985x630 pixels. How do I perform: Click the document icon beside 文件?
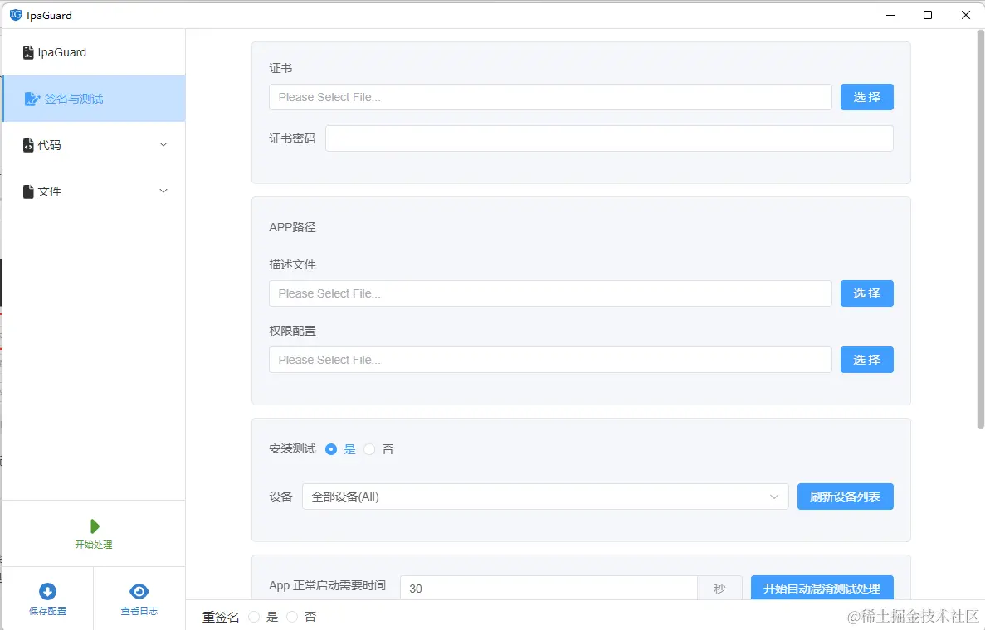coord(29,191)
